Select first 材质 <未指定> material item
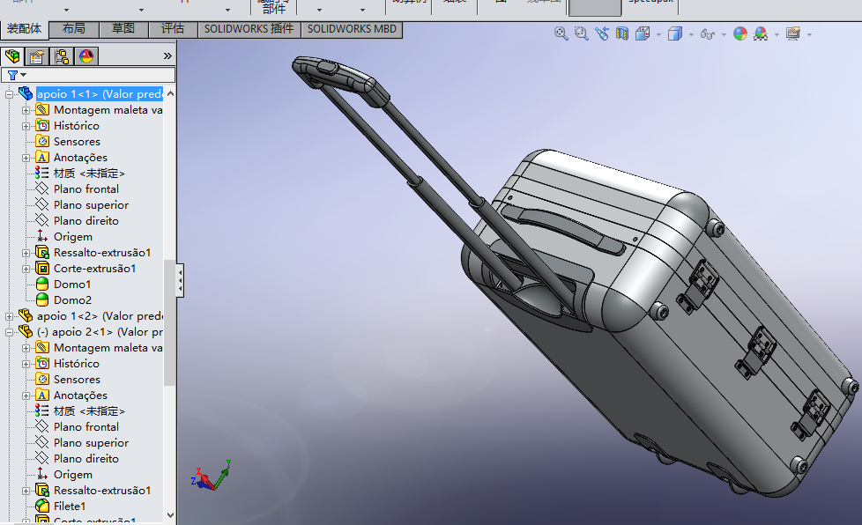The image size is (862, 525). click(x=89, y=174)
